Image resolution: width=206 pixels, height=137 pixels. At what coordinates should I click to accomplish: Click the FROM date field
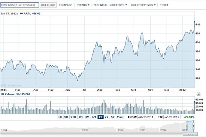click(146, 117)
